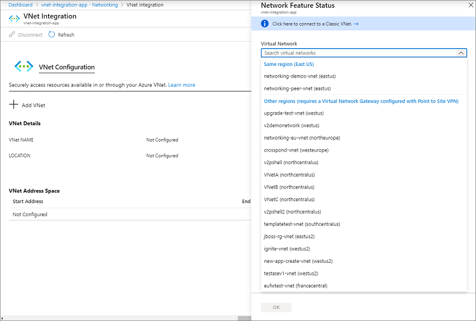Click the VNet Configuration icon

click(24, 66)
